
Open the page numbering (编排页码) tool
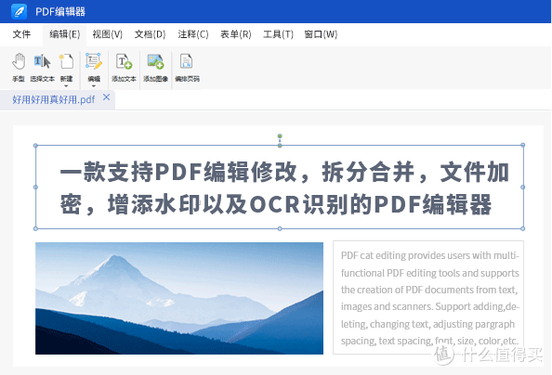[x=187, y=68]
